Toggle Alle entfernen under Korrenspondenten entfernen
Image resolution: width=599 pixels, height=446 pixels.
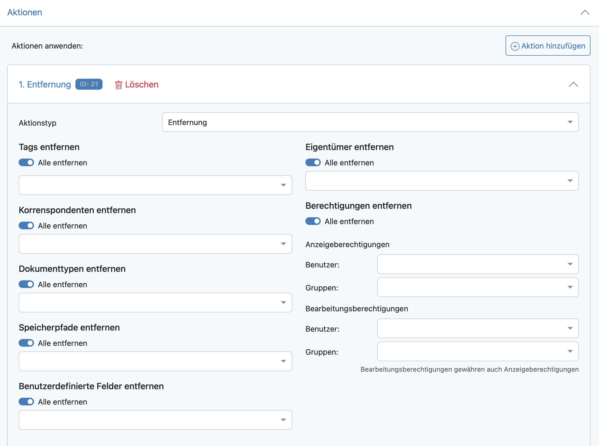[26, 226]
